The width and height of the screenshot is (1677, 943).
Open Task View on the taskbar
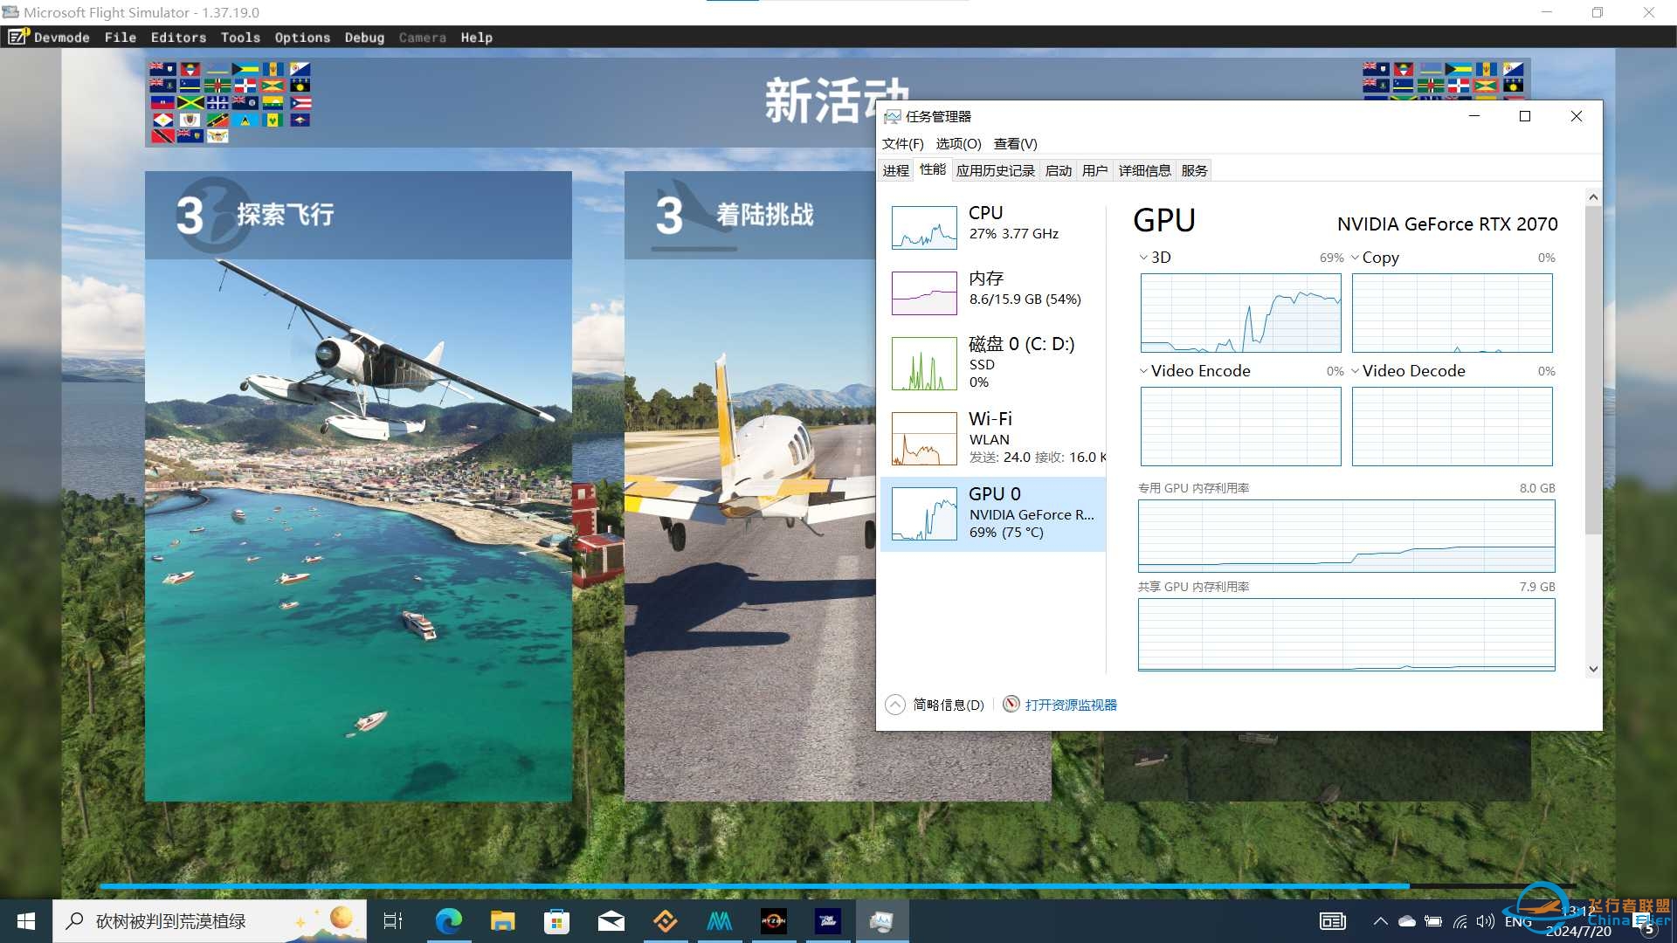point(393,921)
